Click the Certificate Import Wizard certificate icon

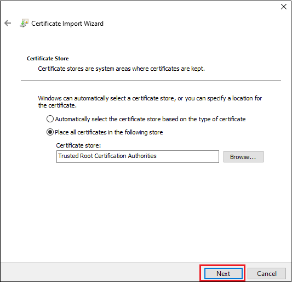click(x=24, y=23)
